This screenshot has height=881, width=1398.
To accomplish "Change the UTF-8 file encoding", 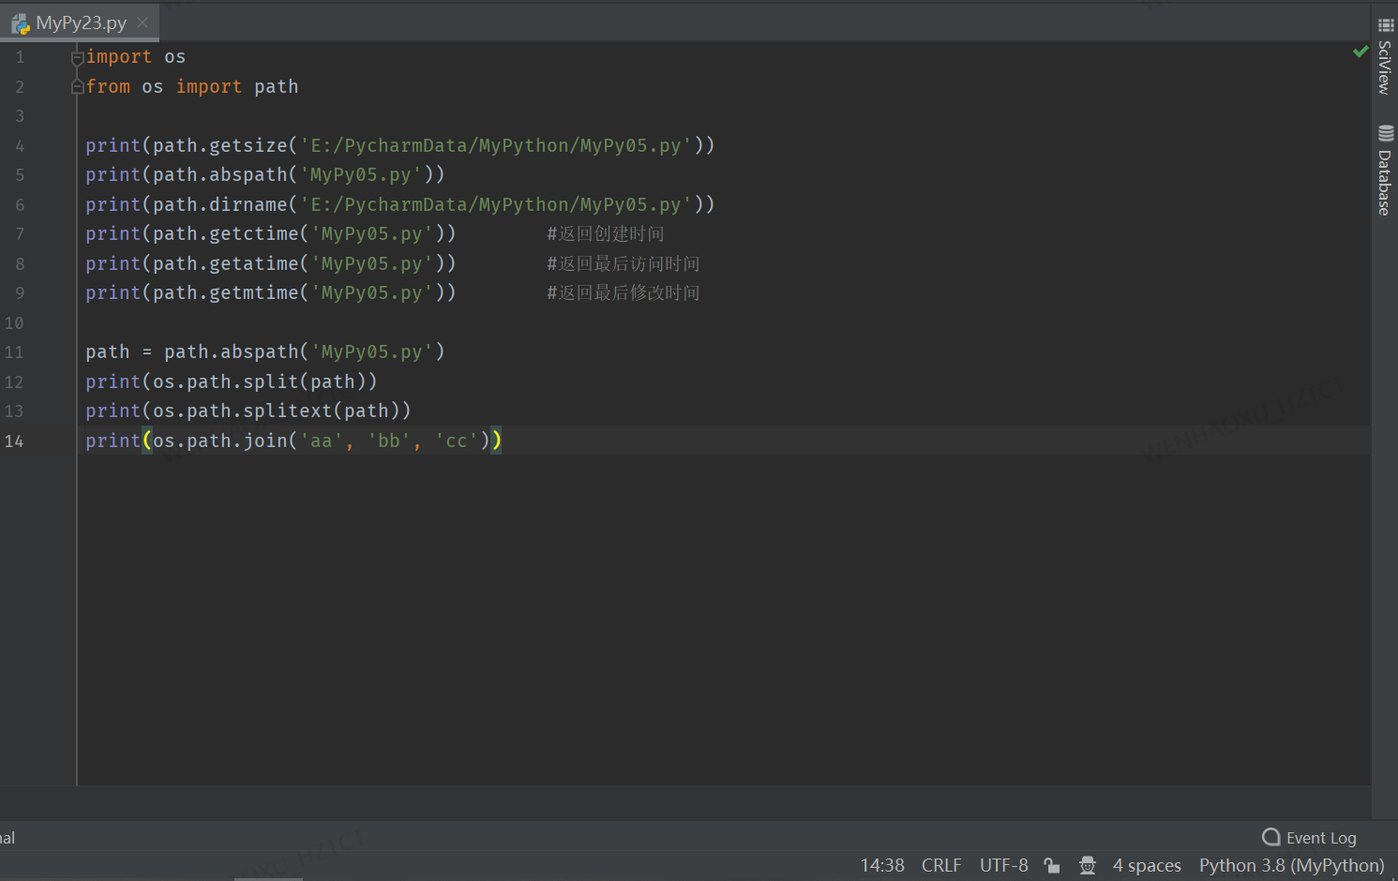I will 1004,865.
